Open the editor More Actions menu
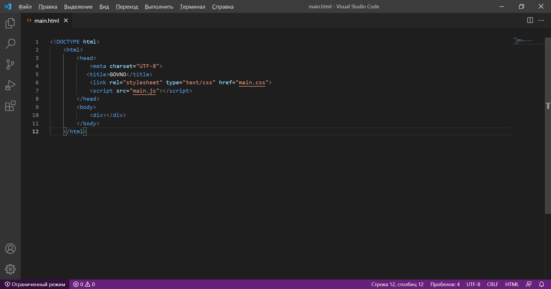 pos(542,20)
